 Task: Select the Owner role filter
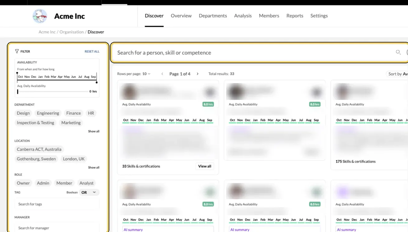point(23,183)
